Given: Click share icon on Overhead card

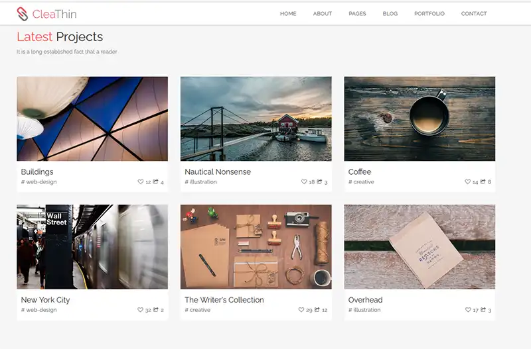Looking at the screenshot, I should click(483, 310).
